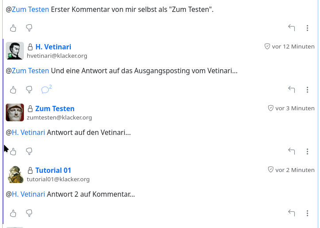Viewport: 320px width, 228px height.
Task: Click the reply arrow on H. Vetinari's comment
Action: 292,90
